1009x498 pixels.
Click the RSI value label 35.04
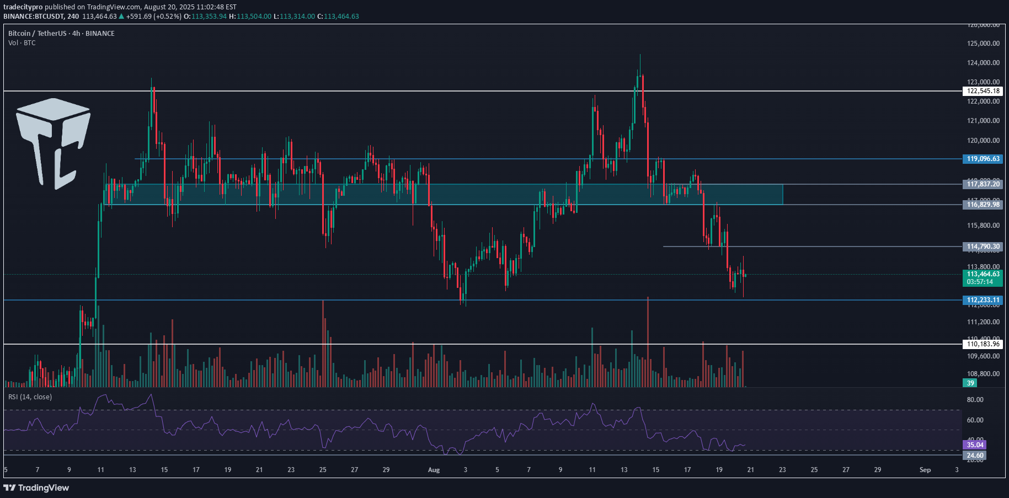975,445
